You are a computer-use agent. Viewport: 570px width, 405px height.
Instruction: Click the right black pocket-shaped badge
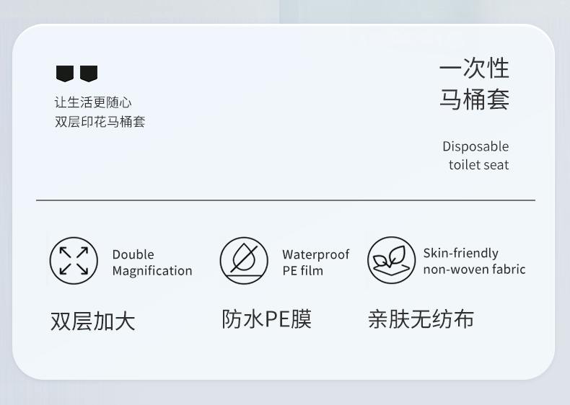pos(89,73)
